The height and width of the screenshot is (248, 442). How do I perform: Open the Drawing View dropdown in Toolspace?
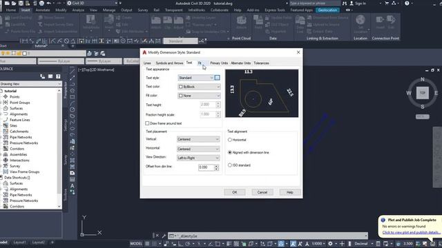30,84
